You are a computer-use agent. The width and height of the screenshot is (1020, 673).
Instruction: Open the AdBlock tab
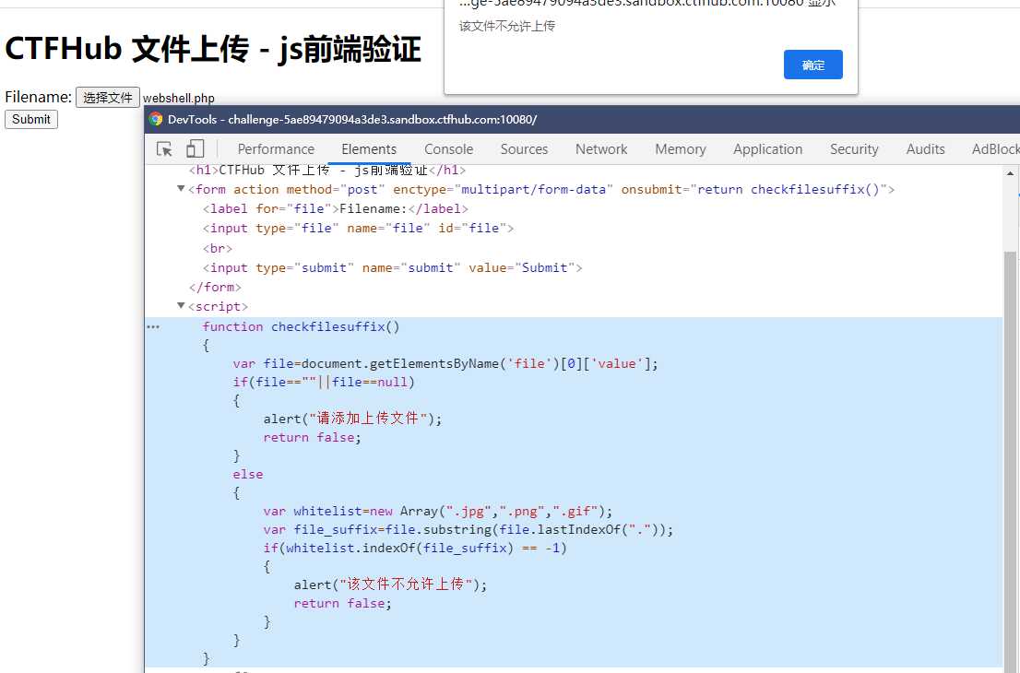click(x=995, y=149)
